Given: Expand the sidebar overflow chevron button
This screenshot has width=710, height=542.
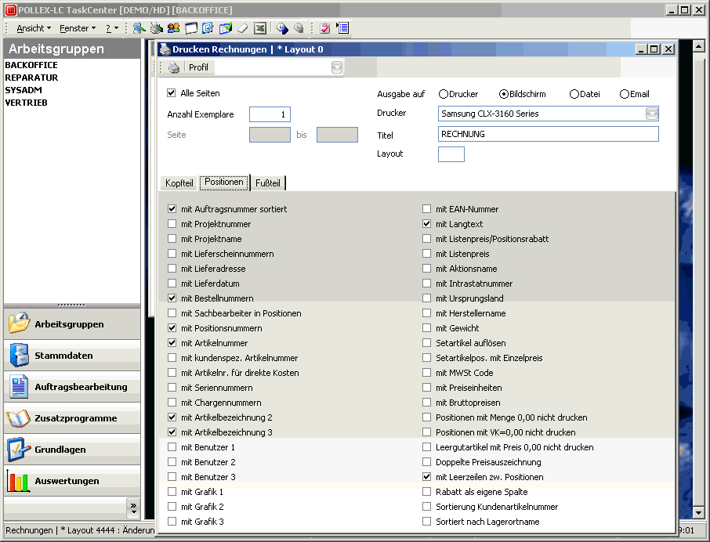Looking at the screenshot, I should click(x=132, y=506).
